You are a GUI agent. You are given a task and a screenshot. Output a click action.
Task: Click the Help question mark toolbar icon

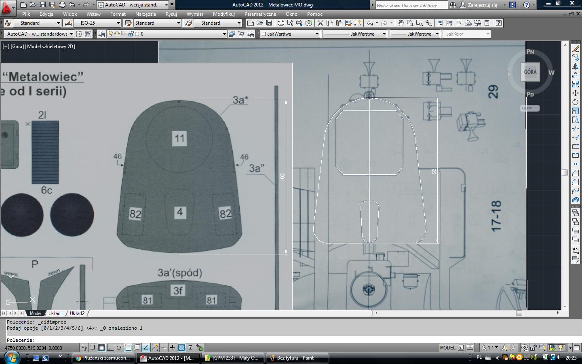499,23
